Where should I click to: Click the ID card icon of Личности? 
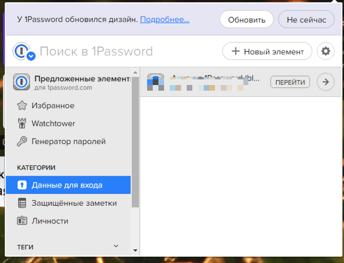22,221
